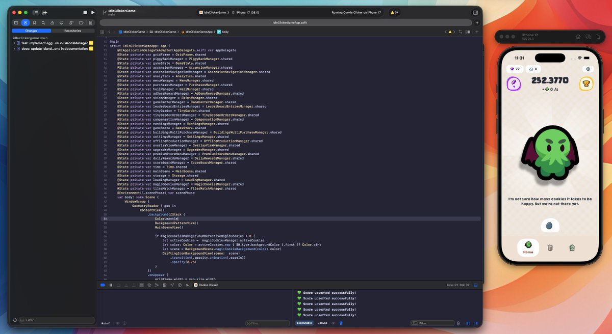Open the IdleClickerGame folder breadcrumb
Viewport: 612px width, 334px height.
coord(163,32)
